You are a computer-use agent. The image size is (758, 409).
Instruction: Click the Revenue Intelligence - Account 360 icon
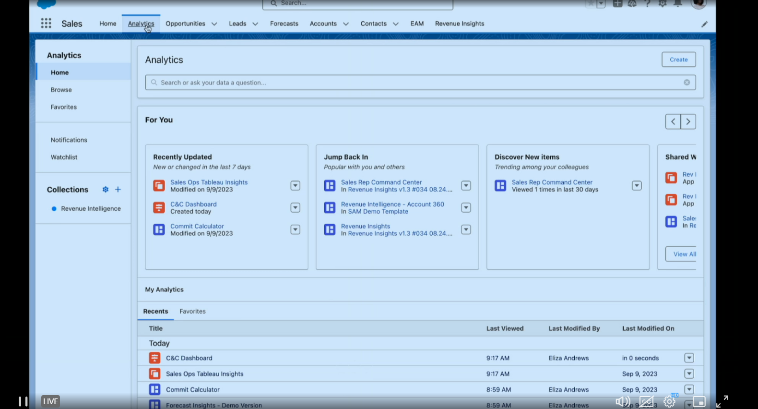(x=330, y=208)
